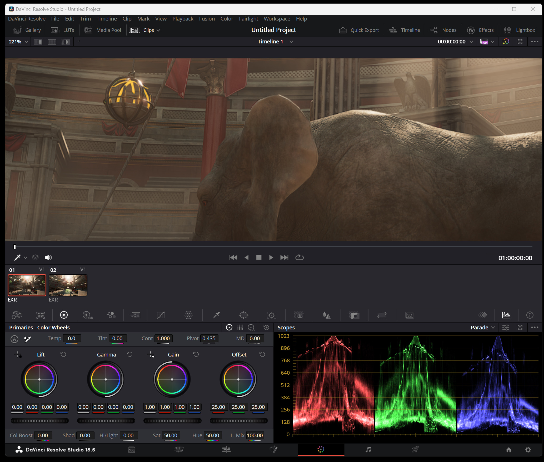Open the Playback menu
This screenshot has height=462, width=544.
(183, 19)
